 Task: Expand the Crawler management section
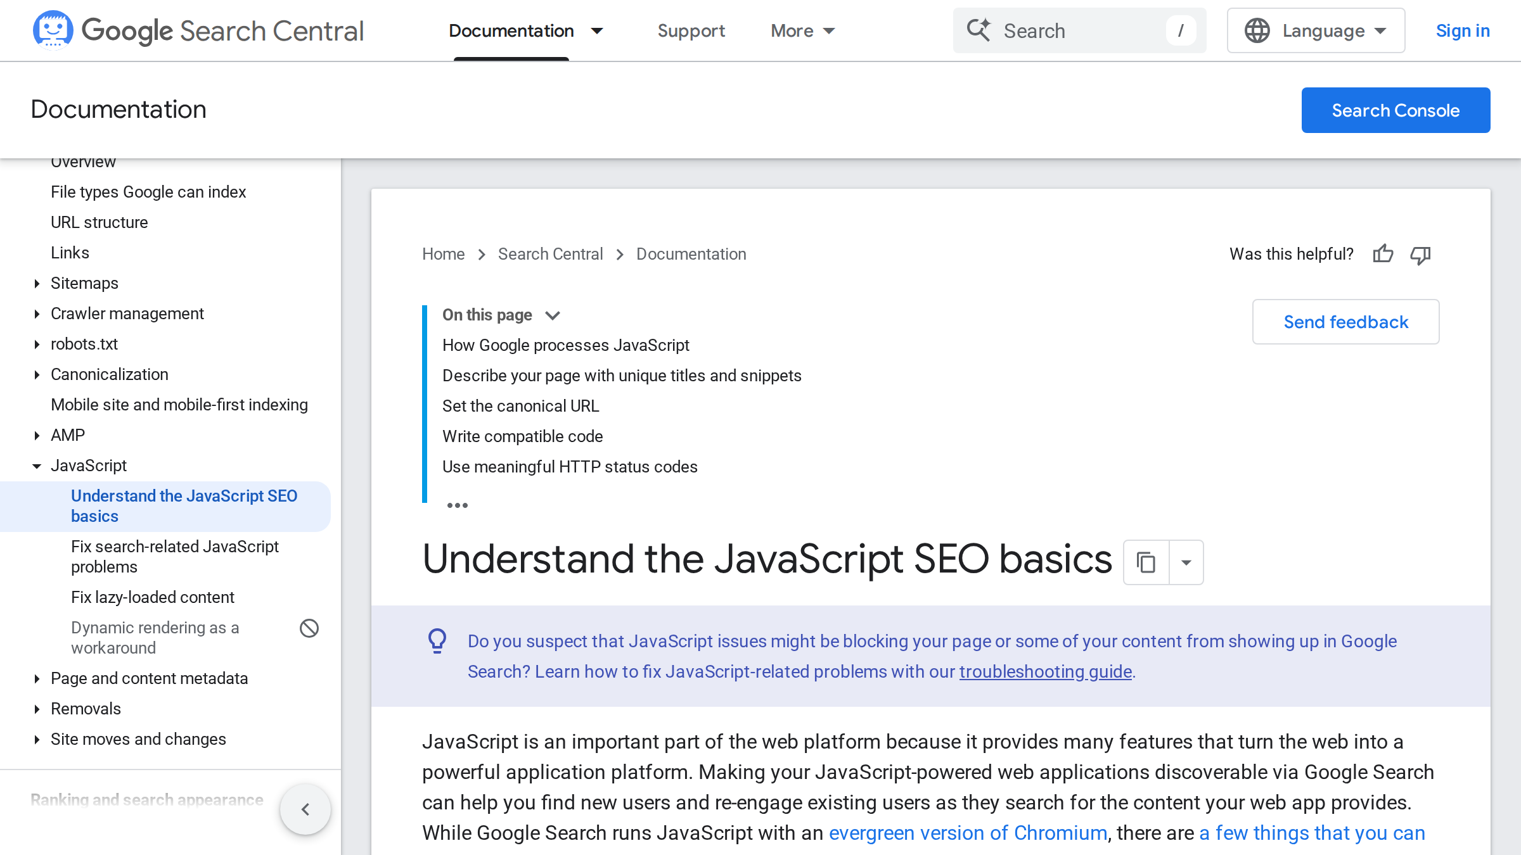37,314
